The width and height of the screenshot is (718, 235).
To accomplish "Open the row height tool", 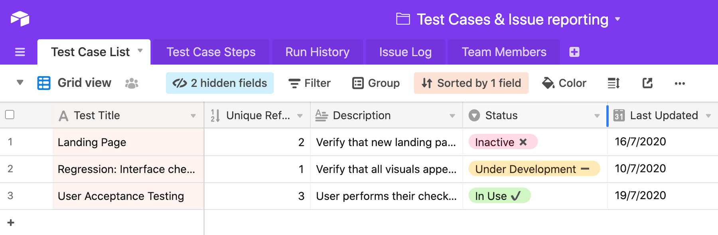I will point(613,83).
